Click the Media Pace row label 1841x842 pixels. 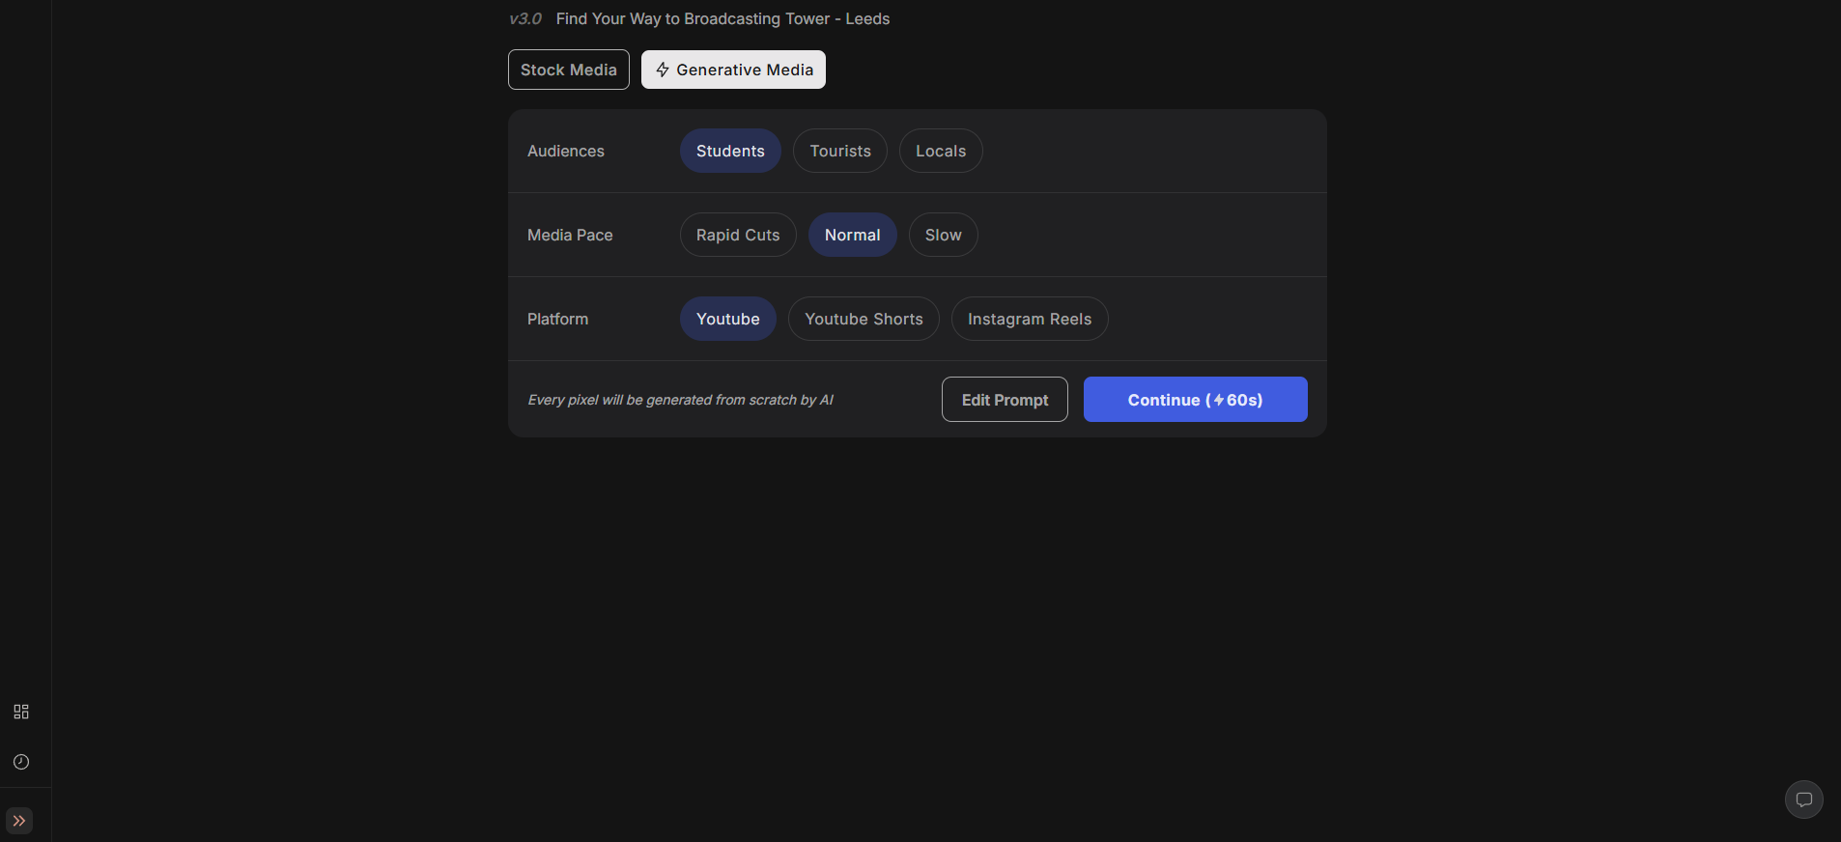coord(570,235)
